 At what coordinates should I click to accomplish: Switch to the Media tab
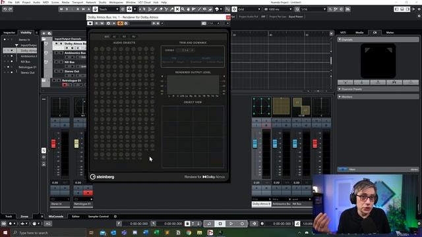click(x=359, y=32)
